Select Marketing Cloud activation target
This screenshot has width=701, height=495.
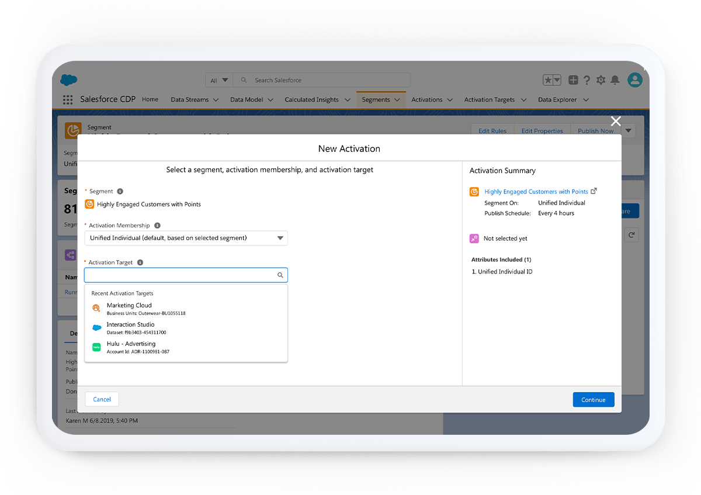tap(186, 309)
